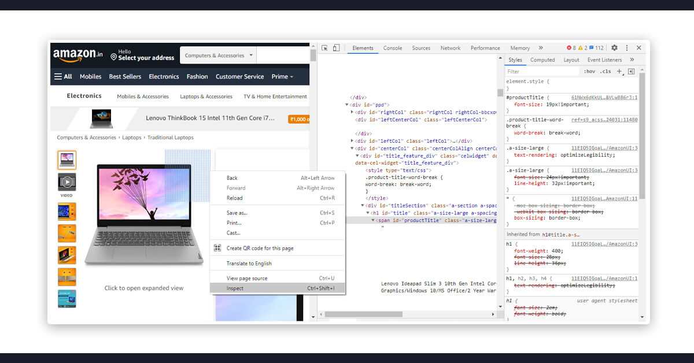Open the hamburger All menu
The height and width of the screenshot is (363, 694).
(63, 76)
